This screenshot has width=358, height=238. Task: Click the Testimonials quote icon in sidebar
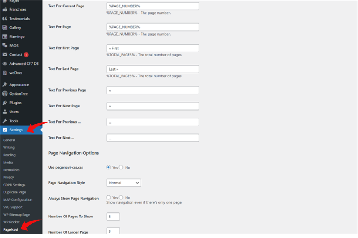5,19
